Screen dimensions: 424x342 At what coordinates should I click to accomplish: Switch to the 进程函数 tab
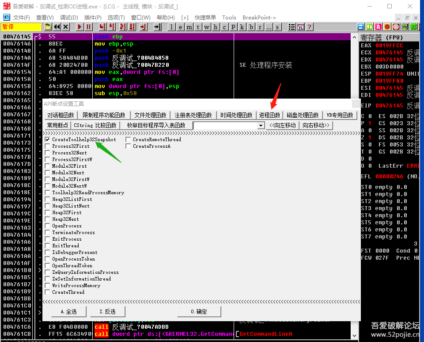tap(270, 115)
